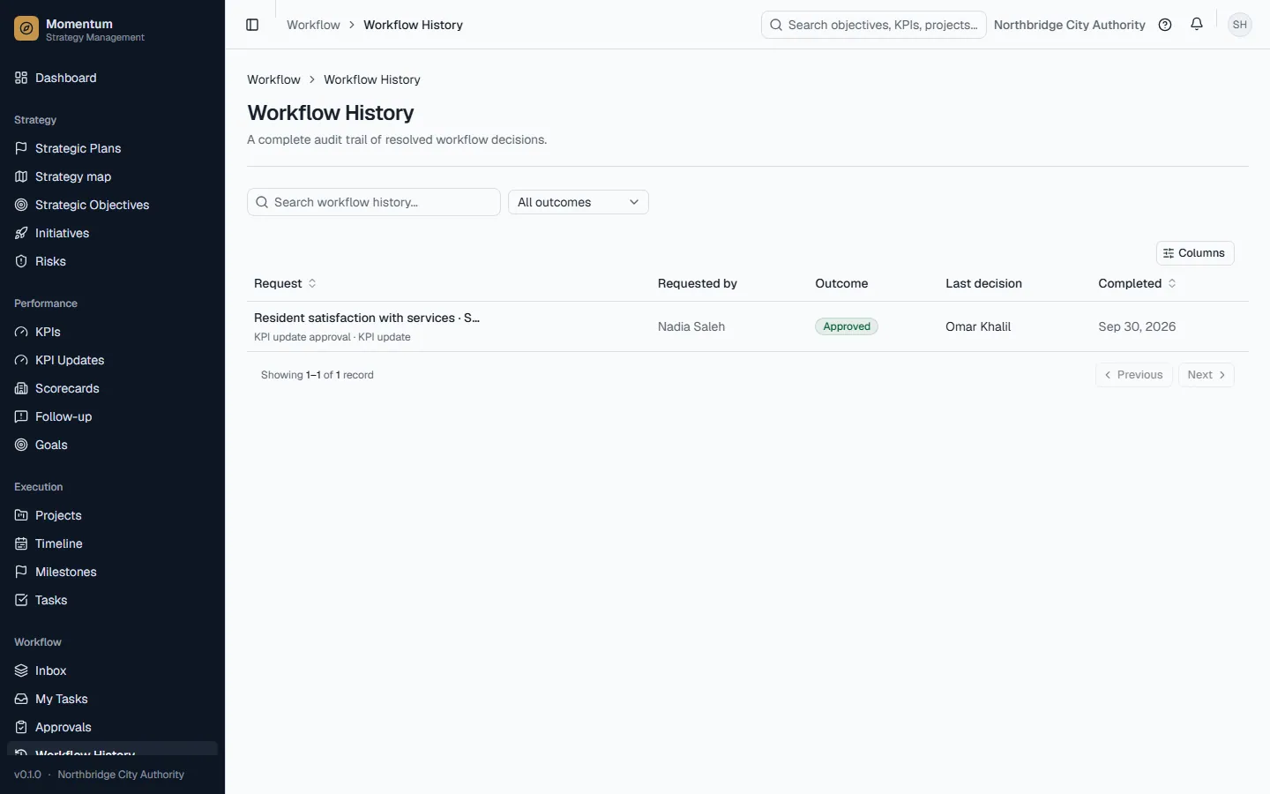
Task: Click the Inbox layers icon
Action: point(21,670)
